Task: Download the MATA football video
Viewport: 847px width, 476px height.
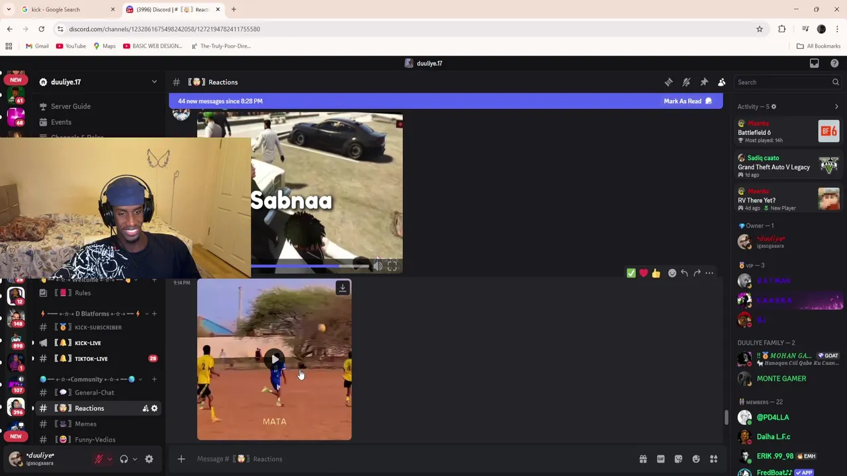Action: click(x=343, y=288)
